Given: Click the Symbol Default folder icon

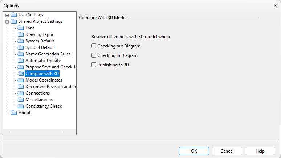Looking at the screenshot, I should [x=21, y=47].
